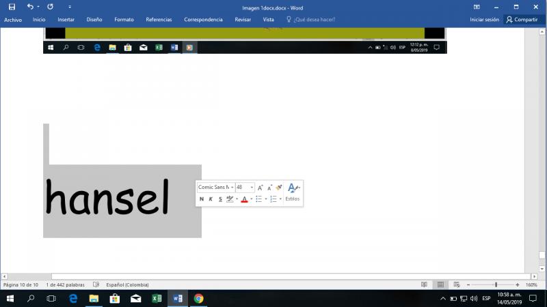
Task: Click the Increase font size icon
Action: [261, 187]
